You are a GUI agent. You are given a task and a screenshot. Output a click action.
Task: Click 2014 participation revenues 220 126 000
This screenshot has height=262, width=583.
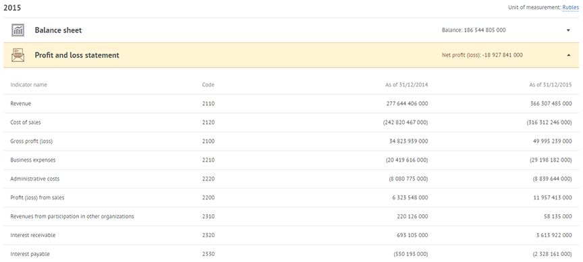click(x=413, y=216)
